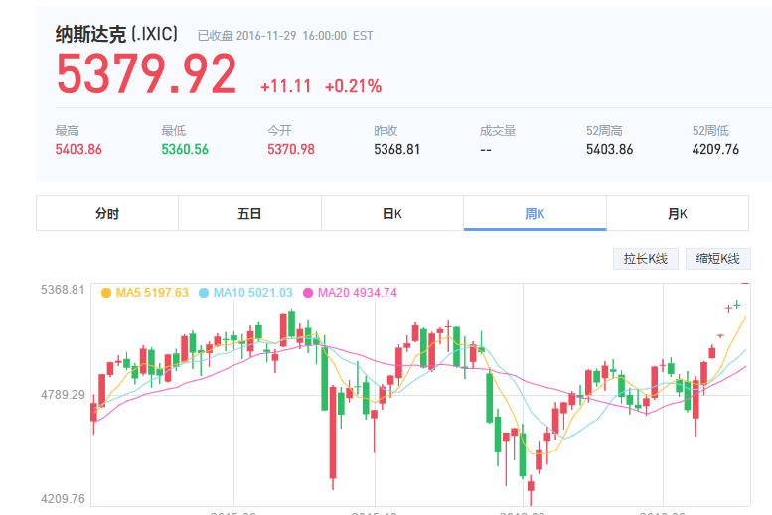Click the +0.21% change percentage

click(353, 87)
